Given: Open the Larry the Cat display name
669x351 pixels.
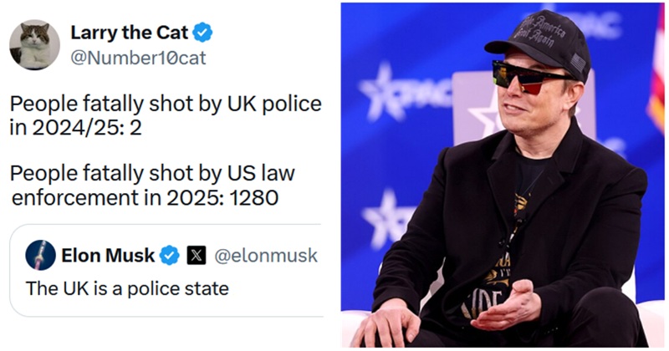Looking at the screenshot, I should coord(130,33).
